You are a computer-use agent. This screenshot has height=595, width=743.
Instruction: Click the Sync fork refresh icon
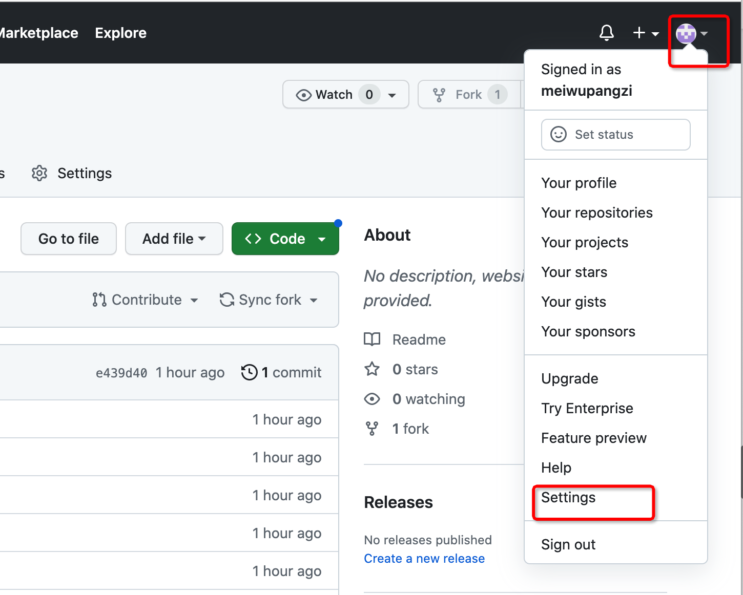[x=227, y=300]
